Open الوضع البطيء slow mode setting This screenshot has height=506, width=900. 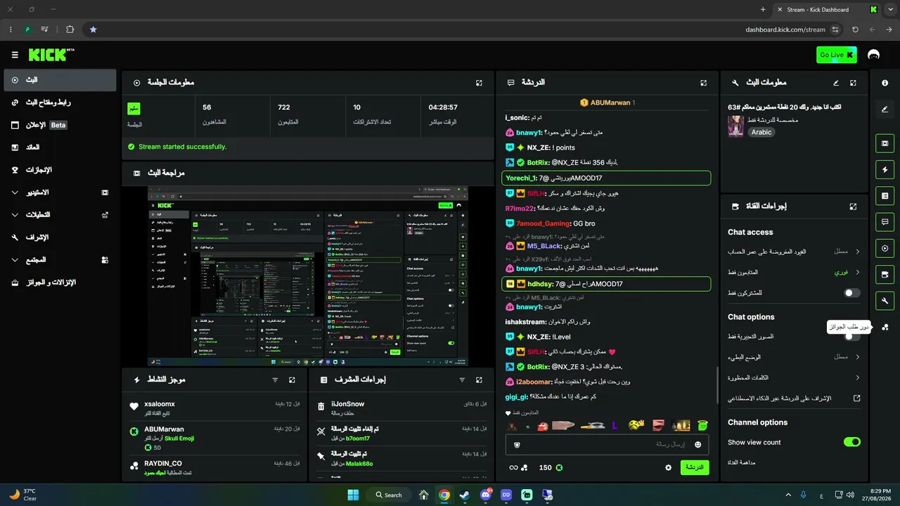click(794, 357)
